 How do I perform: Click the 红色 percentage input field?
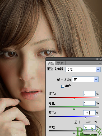[x=89, y=94]
